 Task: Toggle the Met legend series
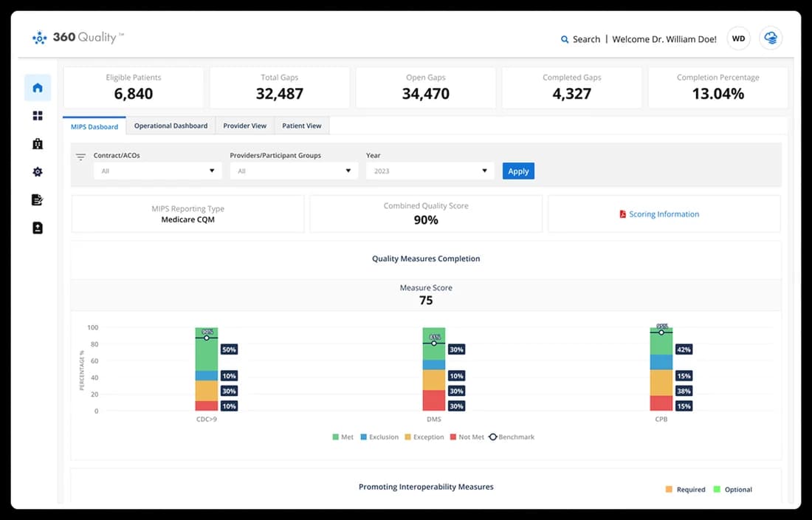coord(343,437)
